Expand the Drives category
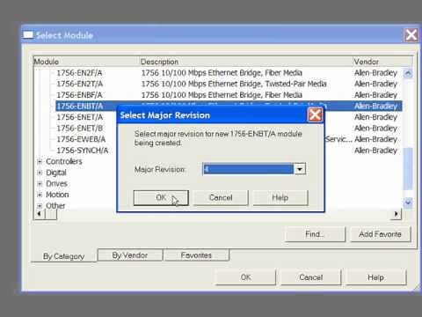Image resolution: width=422 pixels, height=317 pixels. coord(40,184)
